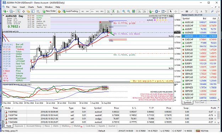Select the crosshair tool
Image resolution: width=222 pixels, height=134 pixels.
coord(176,11)
